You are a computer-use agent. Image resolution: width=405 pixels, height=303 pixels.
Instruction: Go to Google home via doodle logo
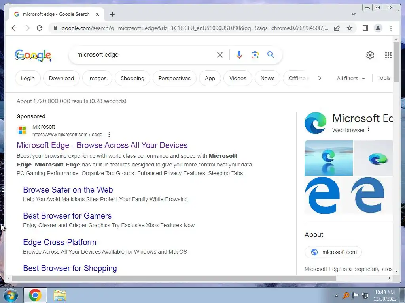tap(33, 55)
